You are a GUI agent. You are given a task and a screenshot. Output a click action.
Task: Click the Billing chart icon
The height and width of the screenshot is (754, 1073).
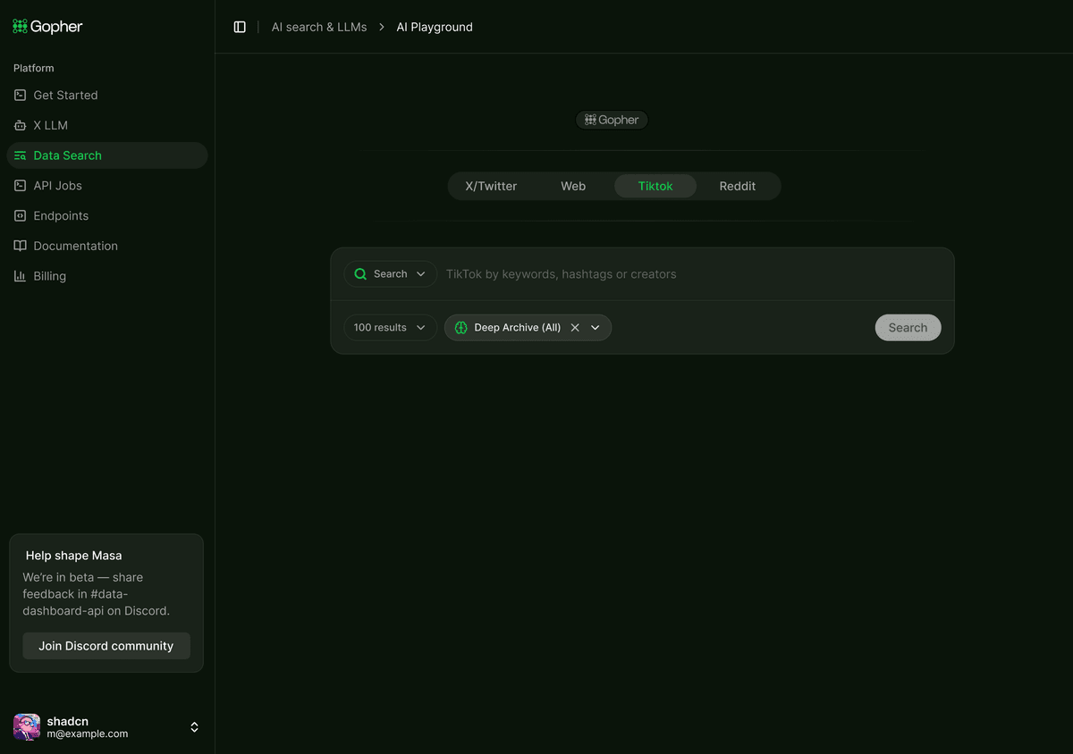20,275
